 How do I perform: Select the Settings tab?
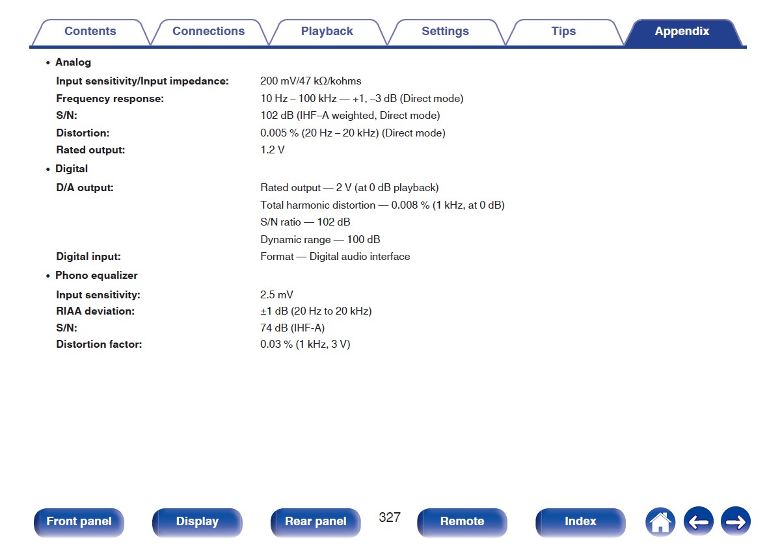pos(446,31)
